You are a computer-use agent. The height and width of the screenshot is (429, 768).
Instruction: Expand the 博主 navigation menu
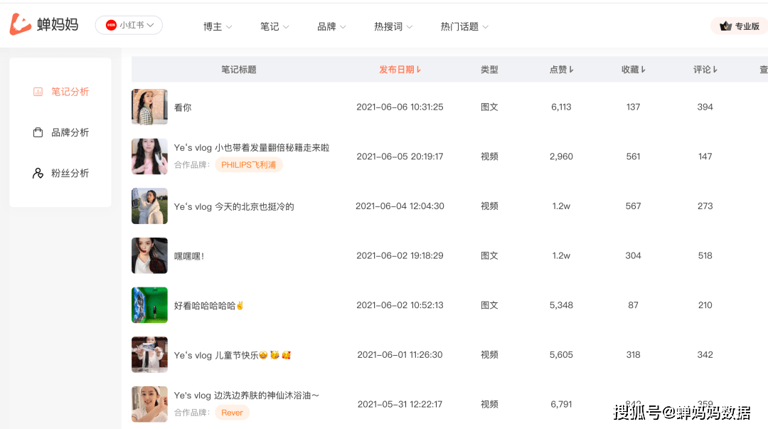(x=217, y=26)
